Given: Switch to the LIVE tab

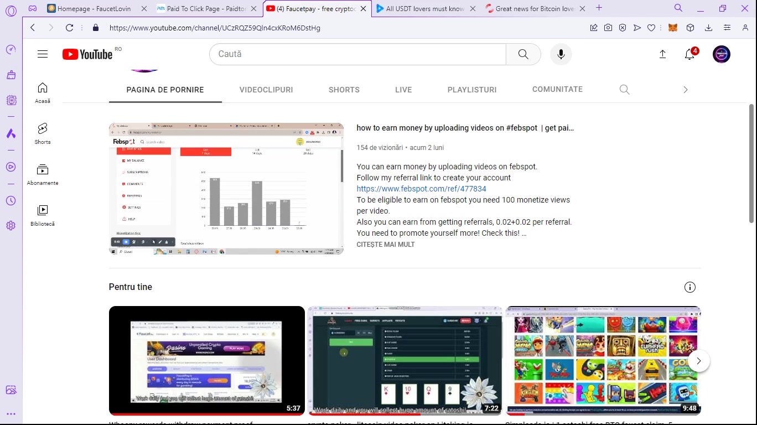Looking at the screenshot, I should [x=403, y=90].
